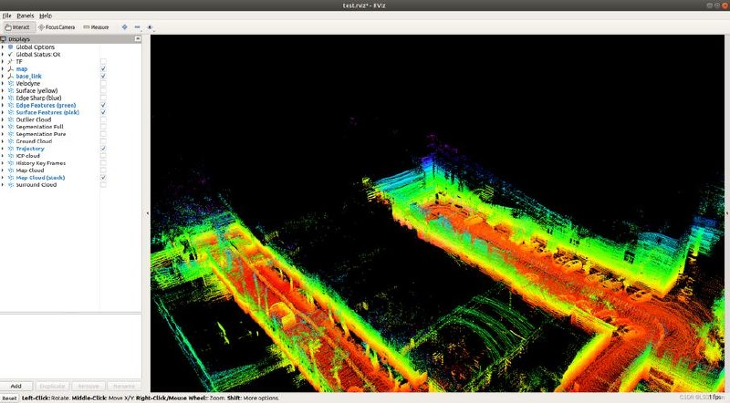
Task: Click the blue add-tool plus icon
Action: pyautogui.click(x=124, y=27)
